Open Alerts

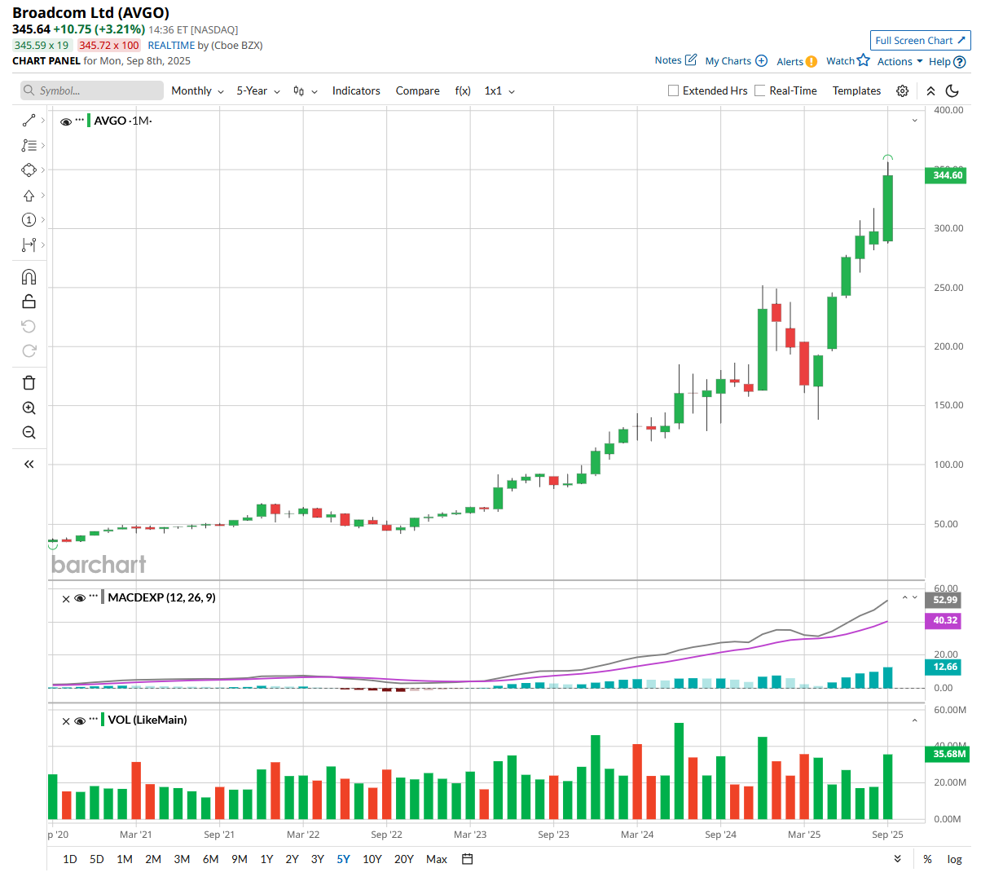[x=797, y=61]
